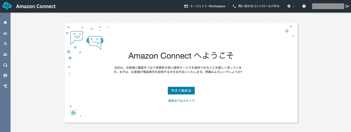Open the help question mark icon

click(304, 6)
